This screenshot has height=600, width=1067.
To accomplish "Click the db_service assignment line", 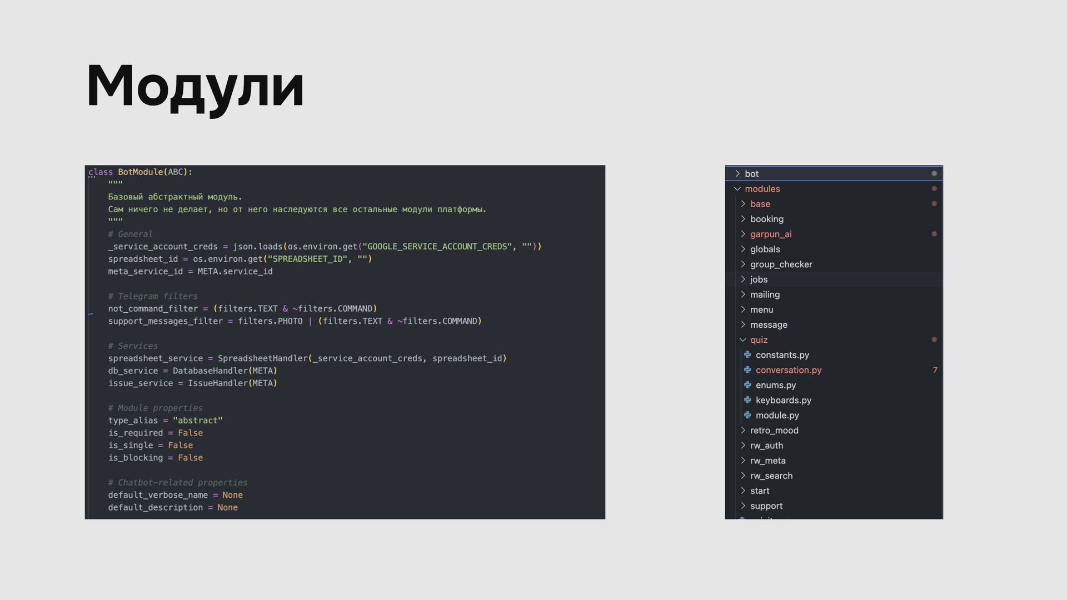I will tap(192, 371).
